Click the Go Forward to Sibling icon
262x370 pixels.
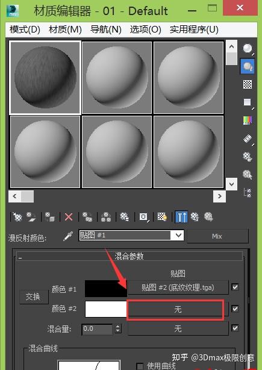[208, 216]
